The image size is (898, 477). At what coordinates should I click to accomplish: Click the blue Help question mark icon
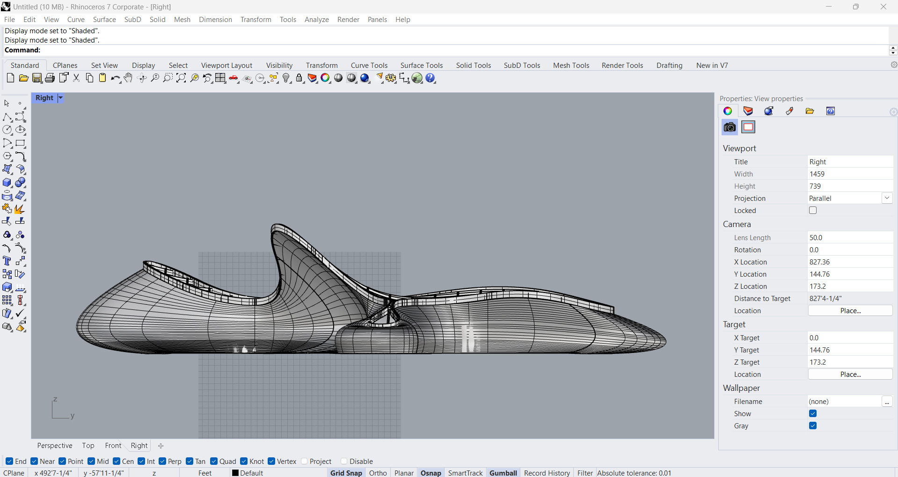(431, 78)
